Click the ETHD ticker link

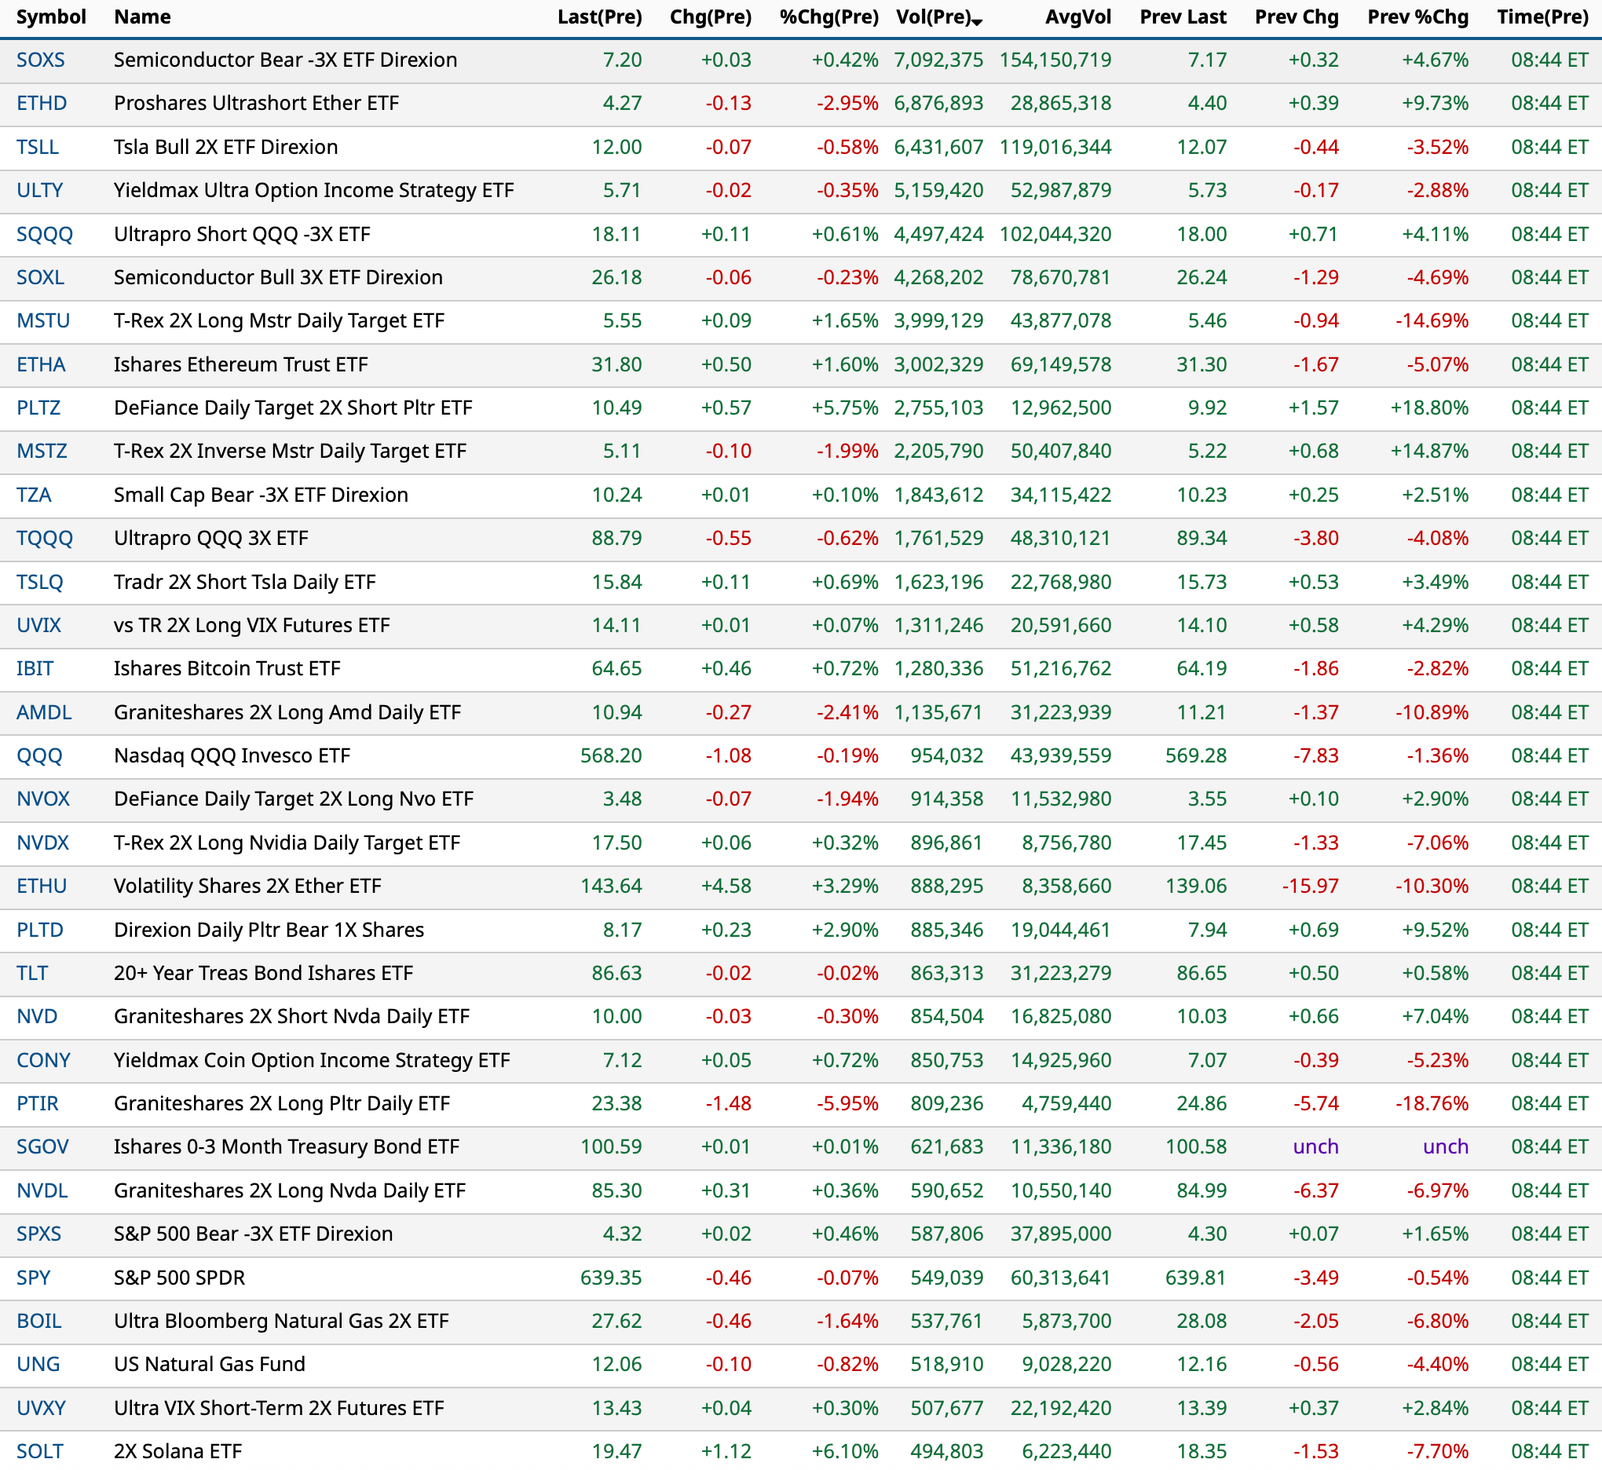pyautogui.click(x=42, y=104)
